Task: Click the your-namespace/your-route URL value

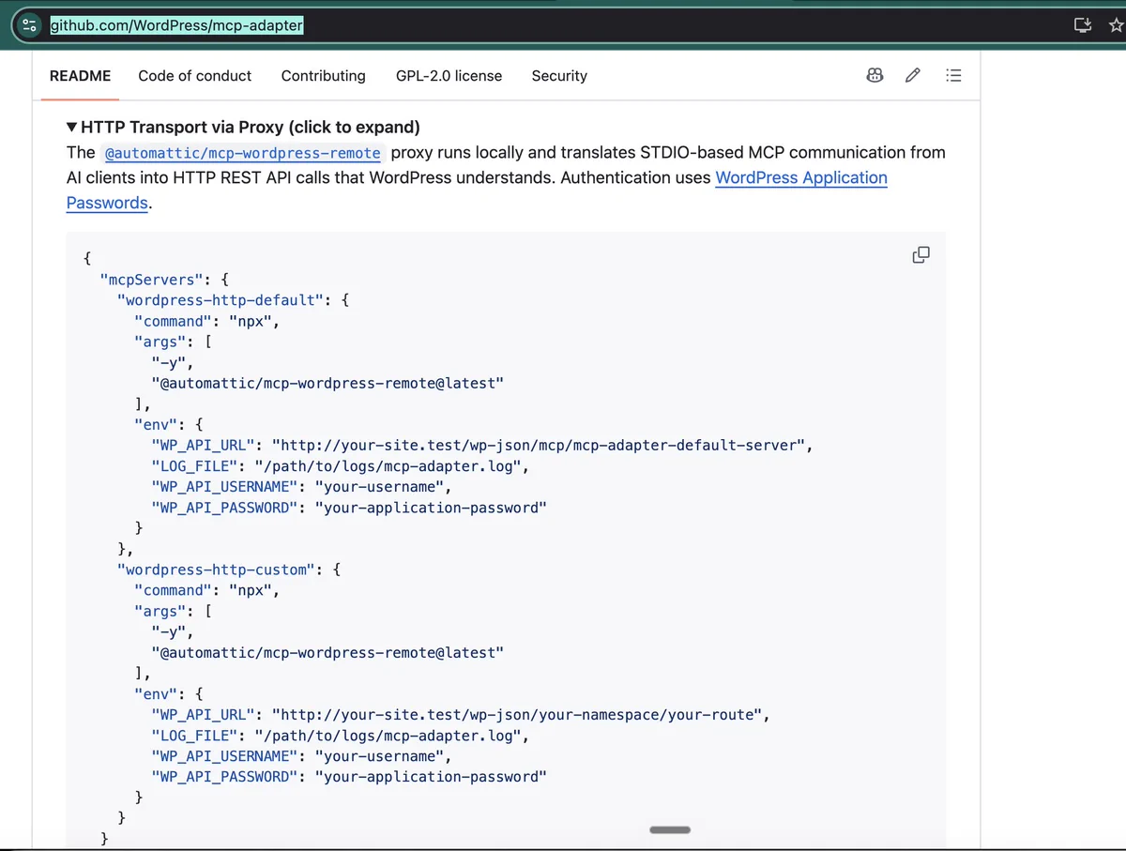Action: [x=516, y=714]
